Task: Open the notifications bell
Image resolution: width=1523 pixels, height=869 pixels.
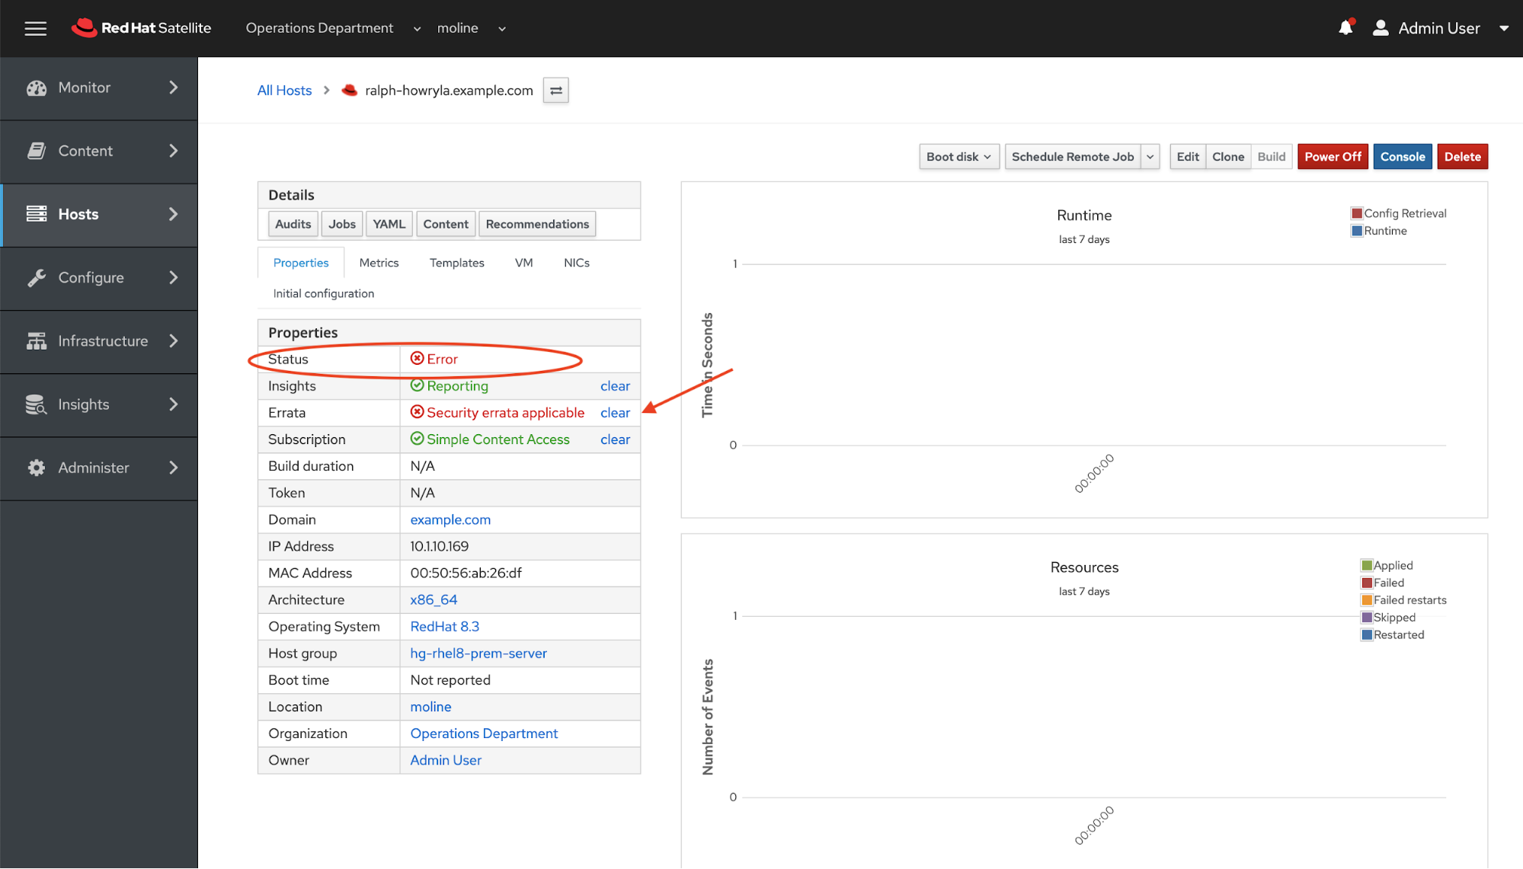Action: (1345, 27)
